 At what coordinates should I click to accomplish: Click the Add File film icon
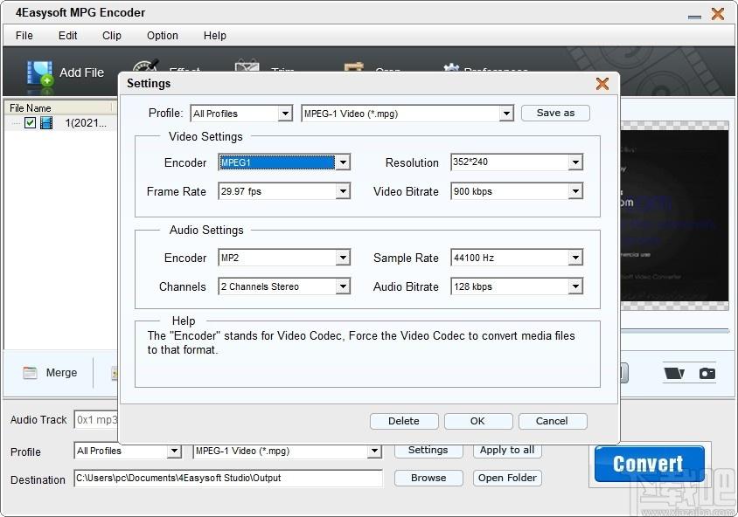coord(39,74)
